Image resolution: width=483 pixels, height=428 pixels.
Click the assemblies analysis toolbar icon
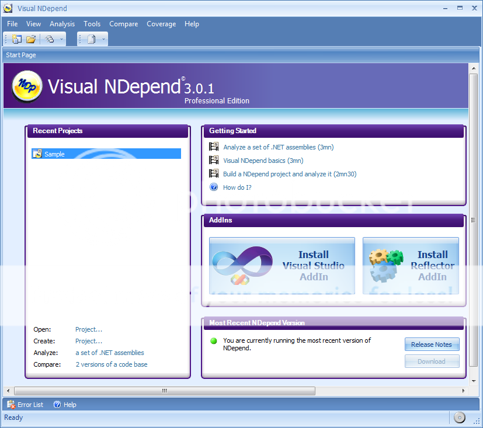coord(49,39)
